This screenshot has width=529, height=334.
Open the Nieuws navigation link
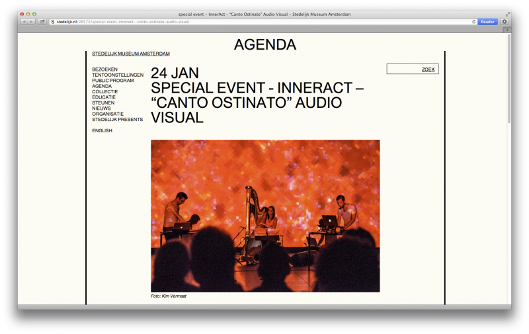click(x=101, y=108)
